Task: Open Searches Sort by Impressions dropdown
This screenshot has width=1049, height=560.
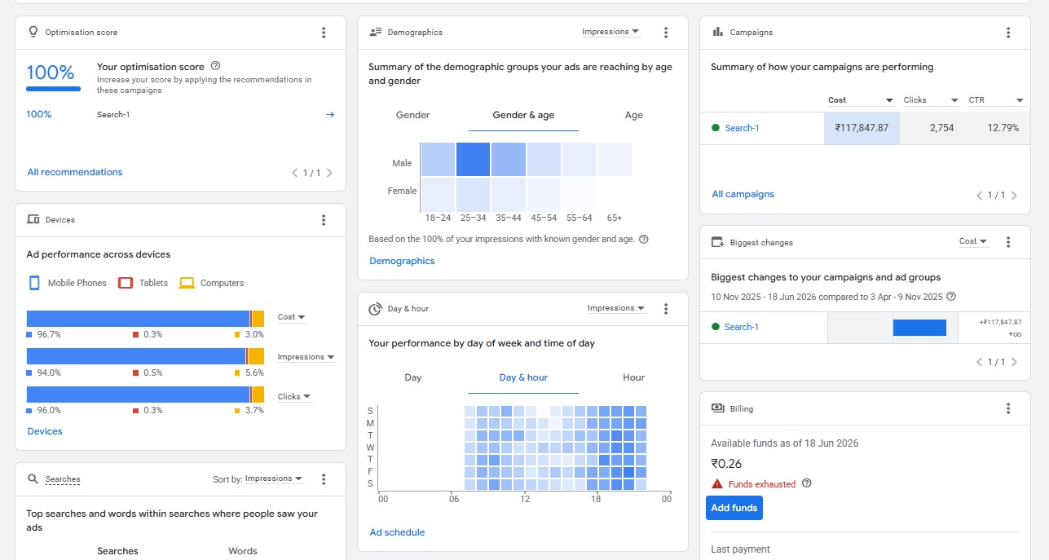Action: [275, 478]
